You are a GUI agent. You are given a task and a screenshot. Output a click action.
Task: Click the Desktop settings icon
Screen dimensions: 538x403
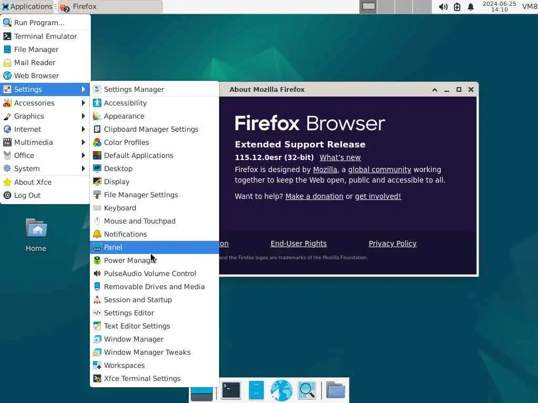tap(97, 168)
